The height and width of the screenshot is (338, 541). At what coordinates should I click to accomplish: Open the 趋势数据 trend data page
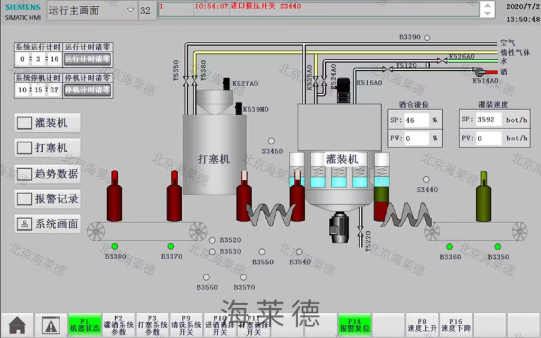coord(48,173)
